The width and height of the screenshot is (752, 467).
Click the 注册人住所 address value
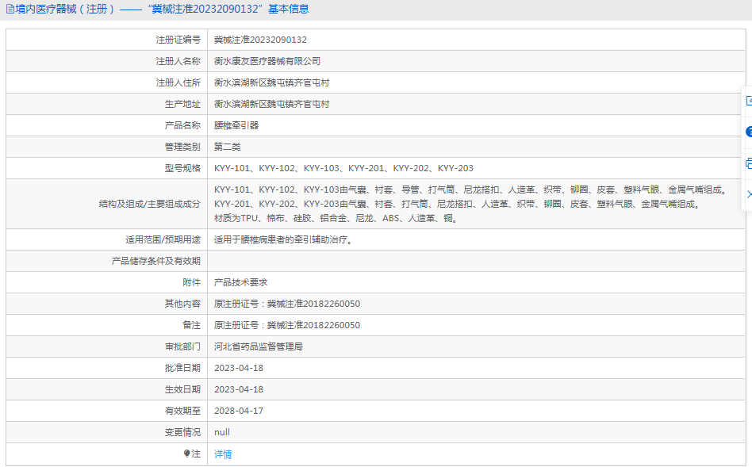(x=271, y=83)
